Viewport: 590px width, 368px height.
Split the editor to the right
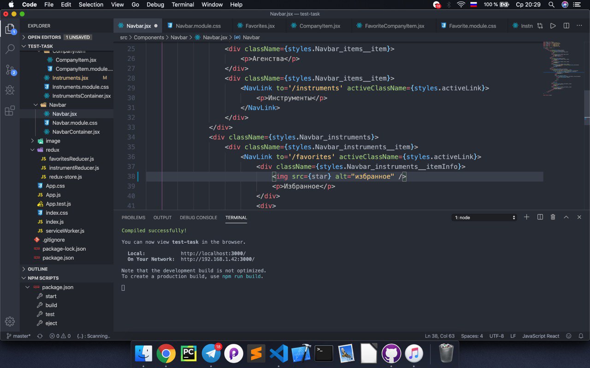566,26
